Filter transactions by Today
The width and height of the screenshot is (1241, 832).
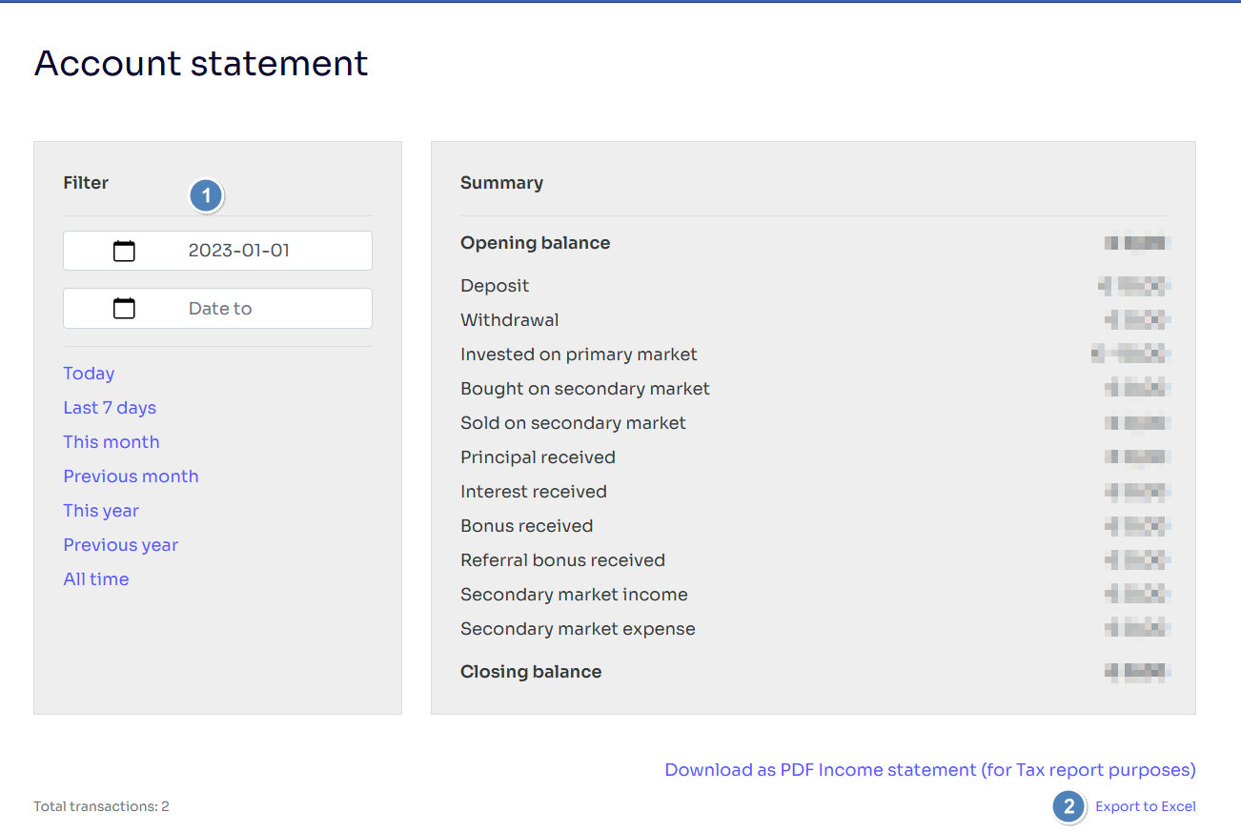point(89,374)
